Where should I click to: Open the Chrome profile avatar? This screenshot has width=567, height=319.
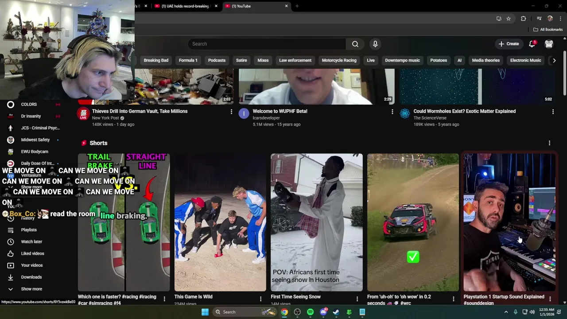click(550, 19)
